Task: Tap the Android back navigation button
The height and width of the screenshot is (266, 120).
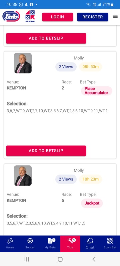Action: tap(94, 259)
